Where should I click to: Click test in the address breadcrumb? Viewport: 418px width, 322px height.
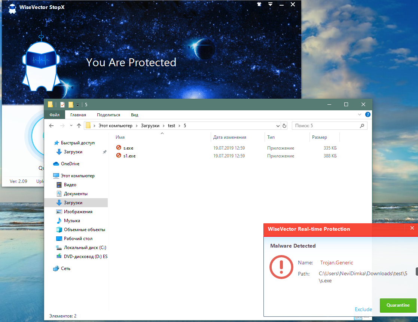(171, 126)
